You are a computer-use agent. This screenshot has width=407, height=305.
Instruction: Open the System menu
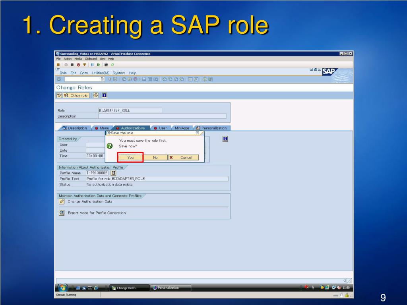(119, 73)
